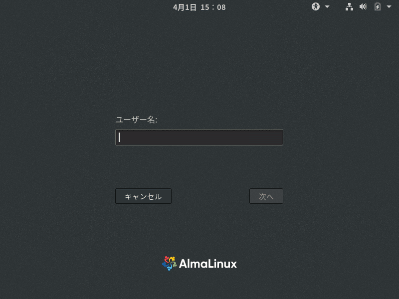
Task: Open the accessibility menu icon
Action: tap(316, 6)
